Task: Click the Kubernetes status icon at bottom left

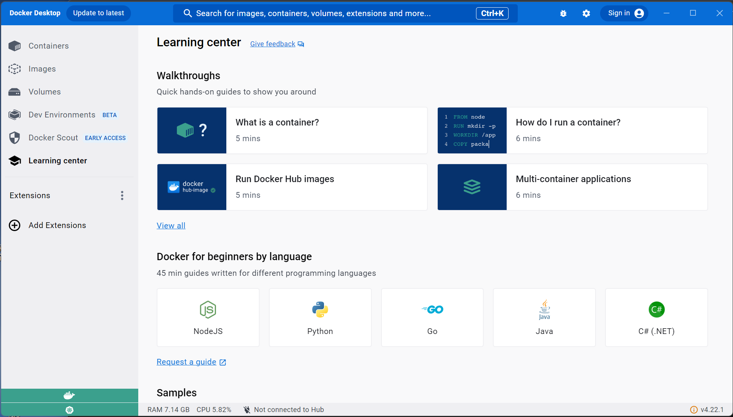Action: [69, 410]
